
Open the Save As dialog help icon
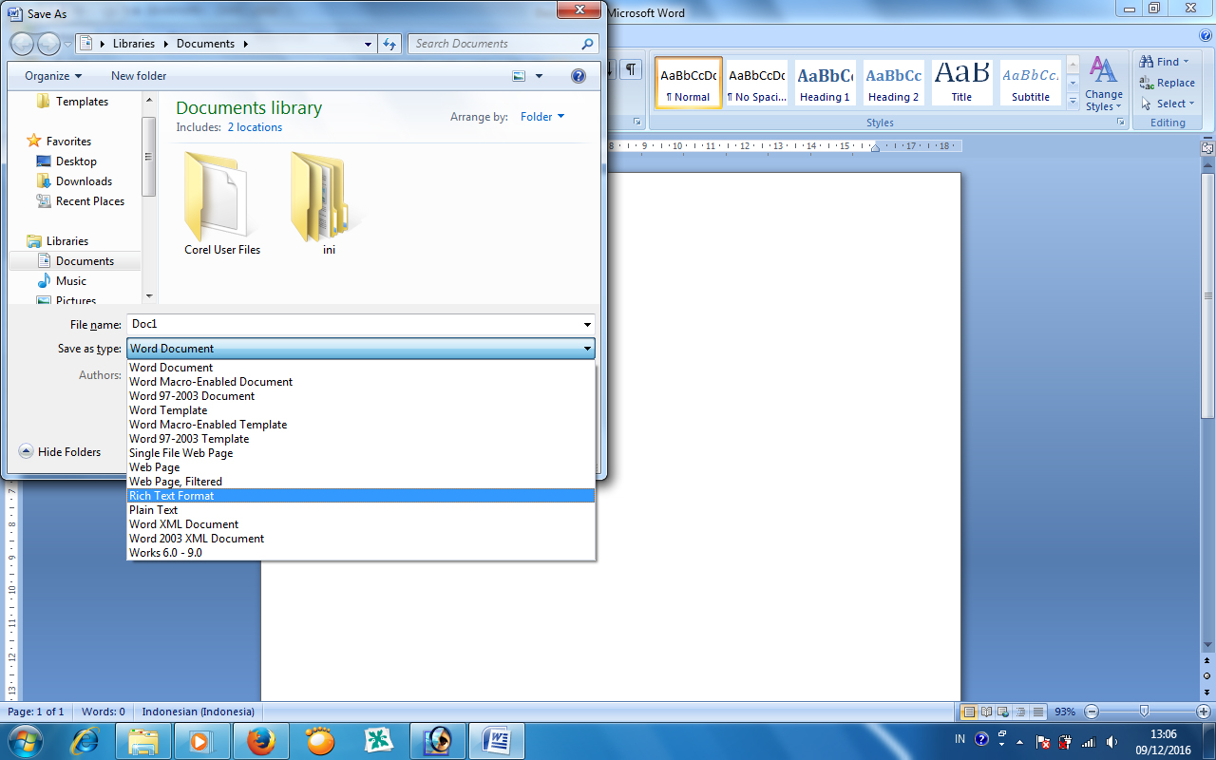[x=578, y=76]
